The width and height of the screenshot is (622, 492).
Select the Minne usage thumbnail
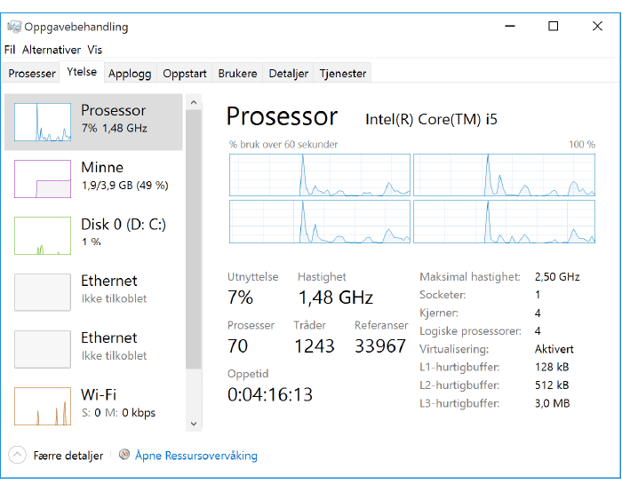tap(42, 179)
